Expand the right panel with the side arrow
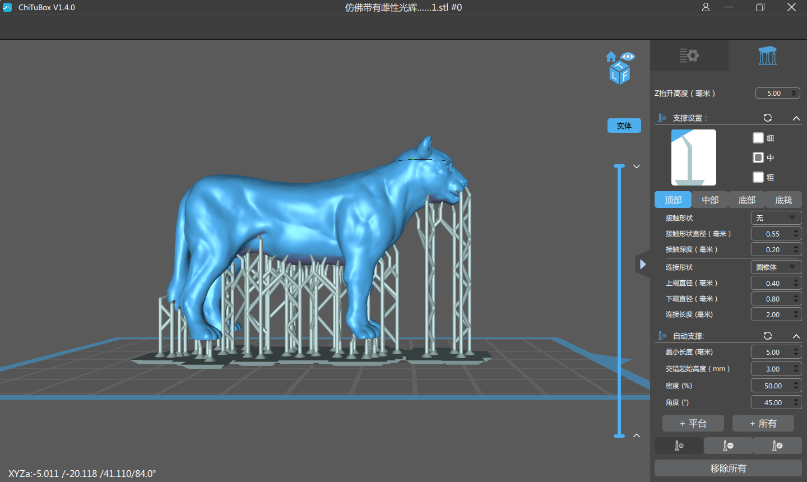The height and width of the screenshot is (482, 807). [643, 264]
